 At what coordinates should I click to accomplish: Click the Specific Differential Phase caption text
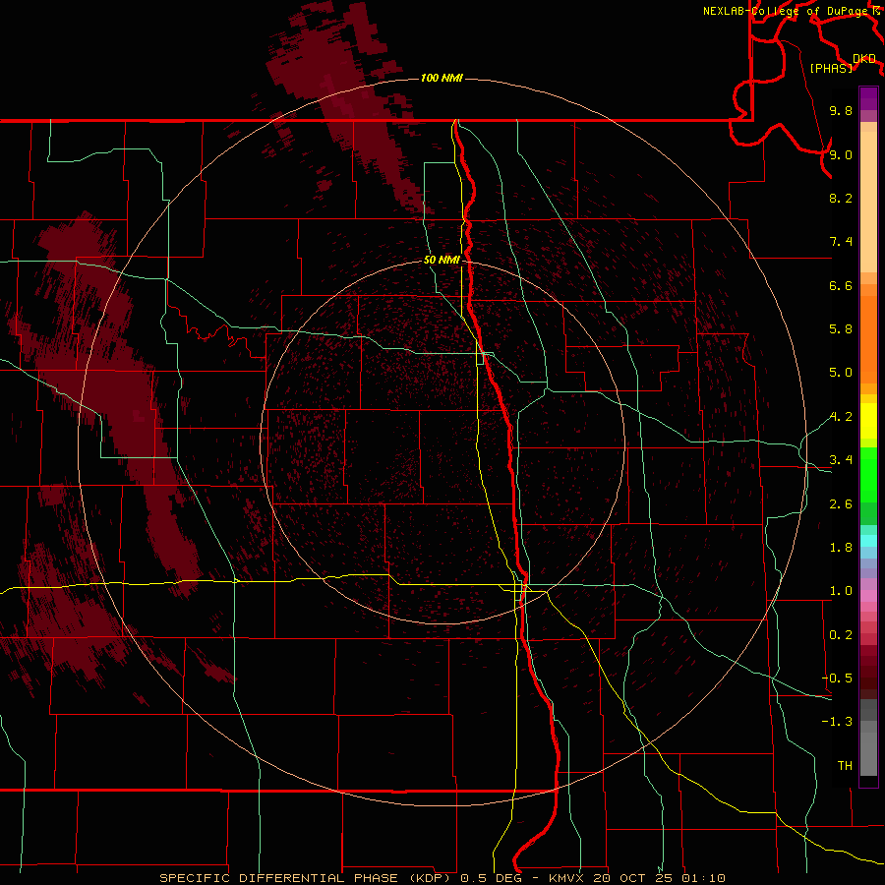[307, 878]
